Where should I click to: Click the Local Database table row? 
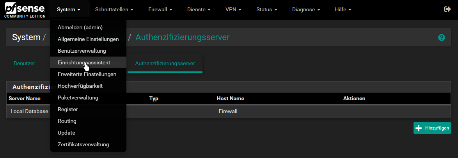229,111
